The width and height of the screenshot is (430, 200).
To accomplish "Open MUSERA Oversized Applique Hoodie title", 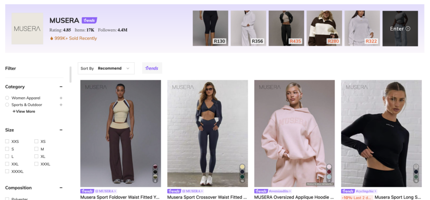I will (294, 197).
